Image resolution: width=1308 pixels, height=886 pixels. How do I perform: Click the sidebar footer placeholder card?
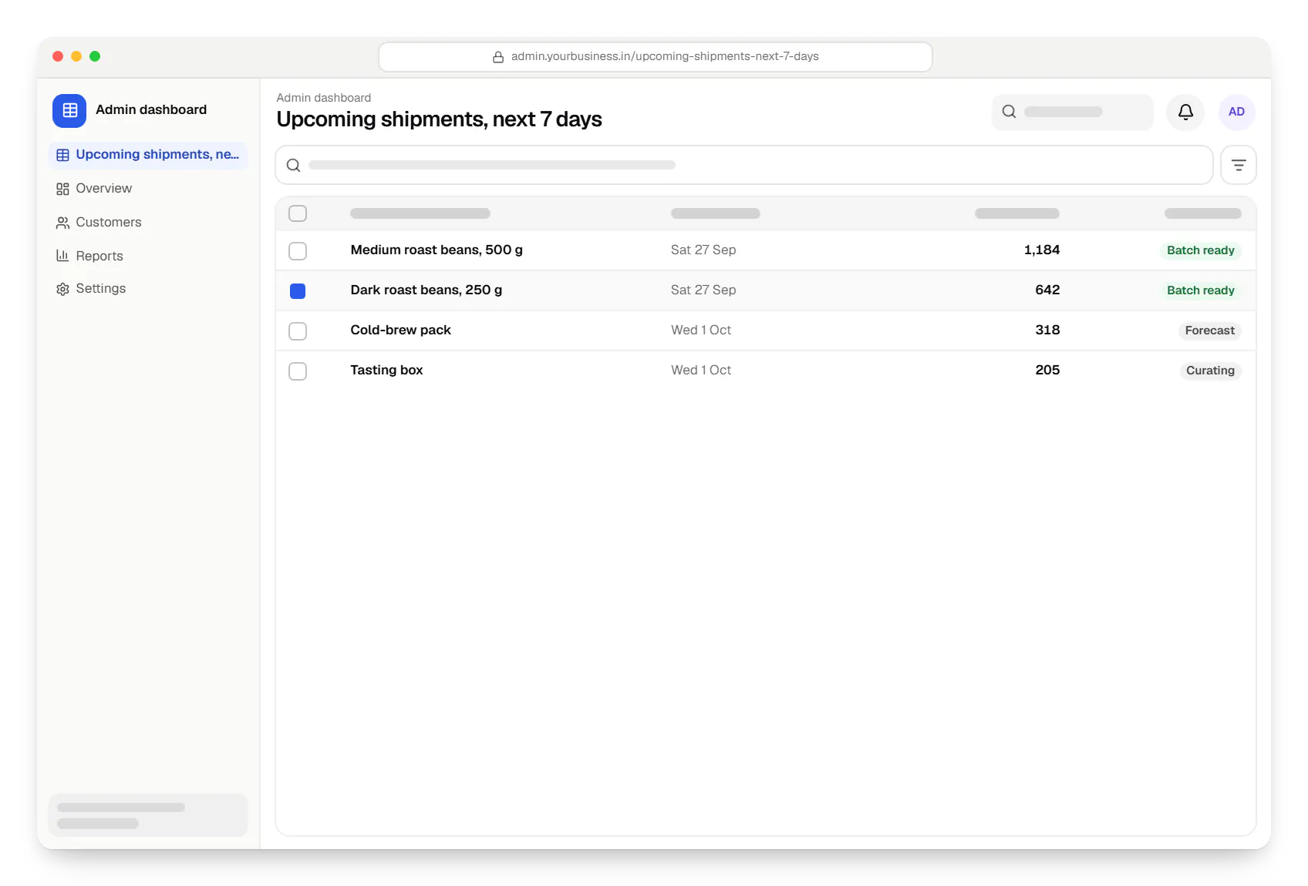click(x=148, y=815)
